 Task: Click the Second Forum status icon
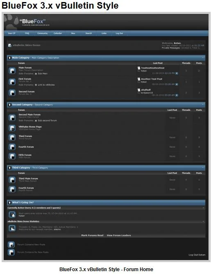(12, 93)
